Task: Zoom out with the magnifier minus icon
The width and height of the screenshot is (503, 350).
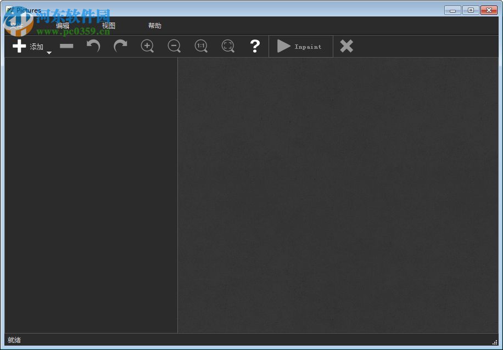Action: (174, 47)
